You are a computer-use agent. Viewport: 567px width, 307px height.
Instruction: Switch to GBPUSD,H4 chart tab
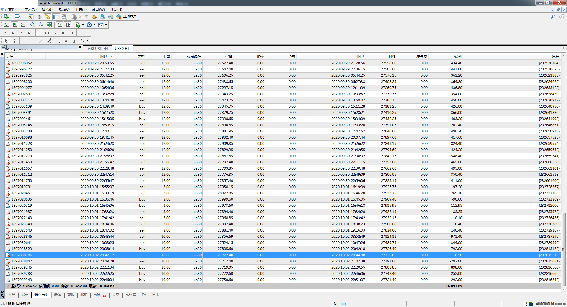[98, 48]
